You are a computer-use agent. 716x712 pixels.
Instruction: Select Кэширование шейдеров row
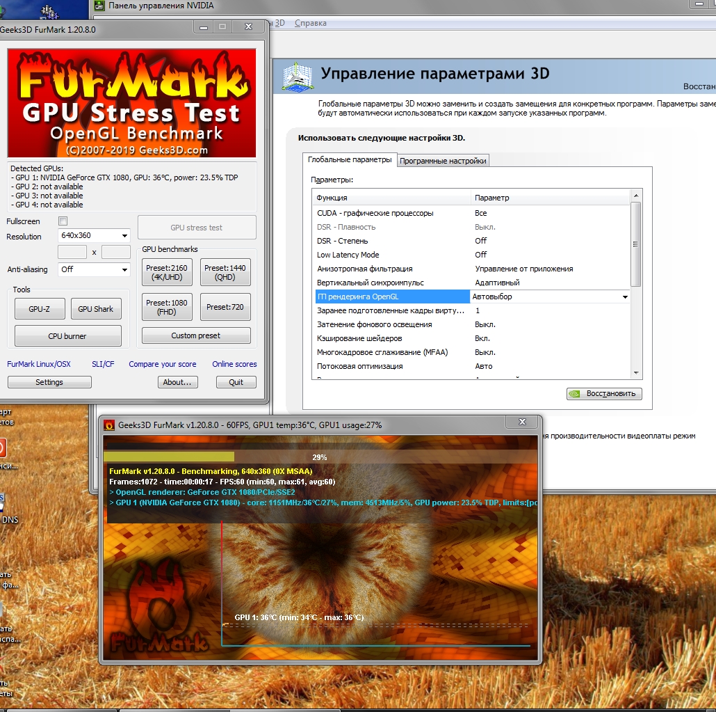473,338
